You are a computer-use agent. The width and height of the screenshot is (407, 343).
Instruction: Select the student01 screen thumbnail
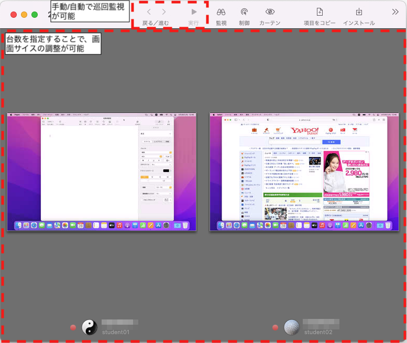click(101, 171)
